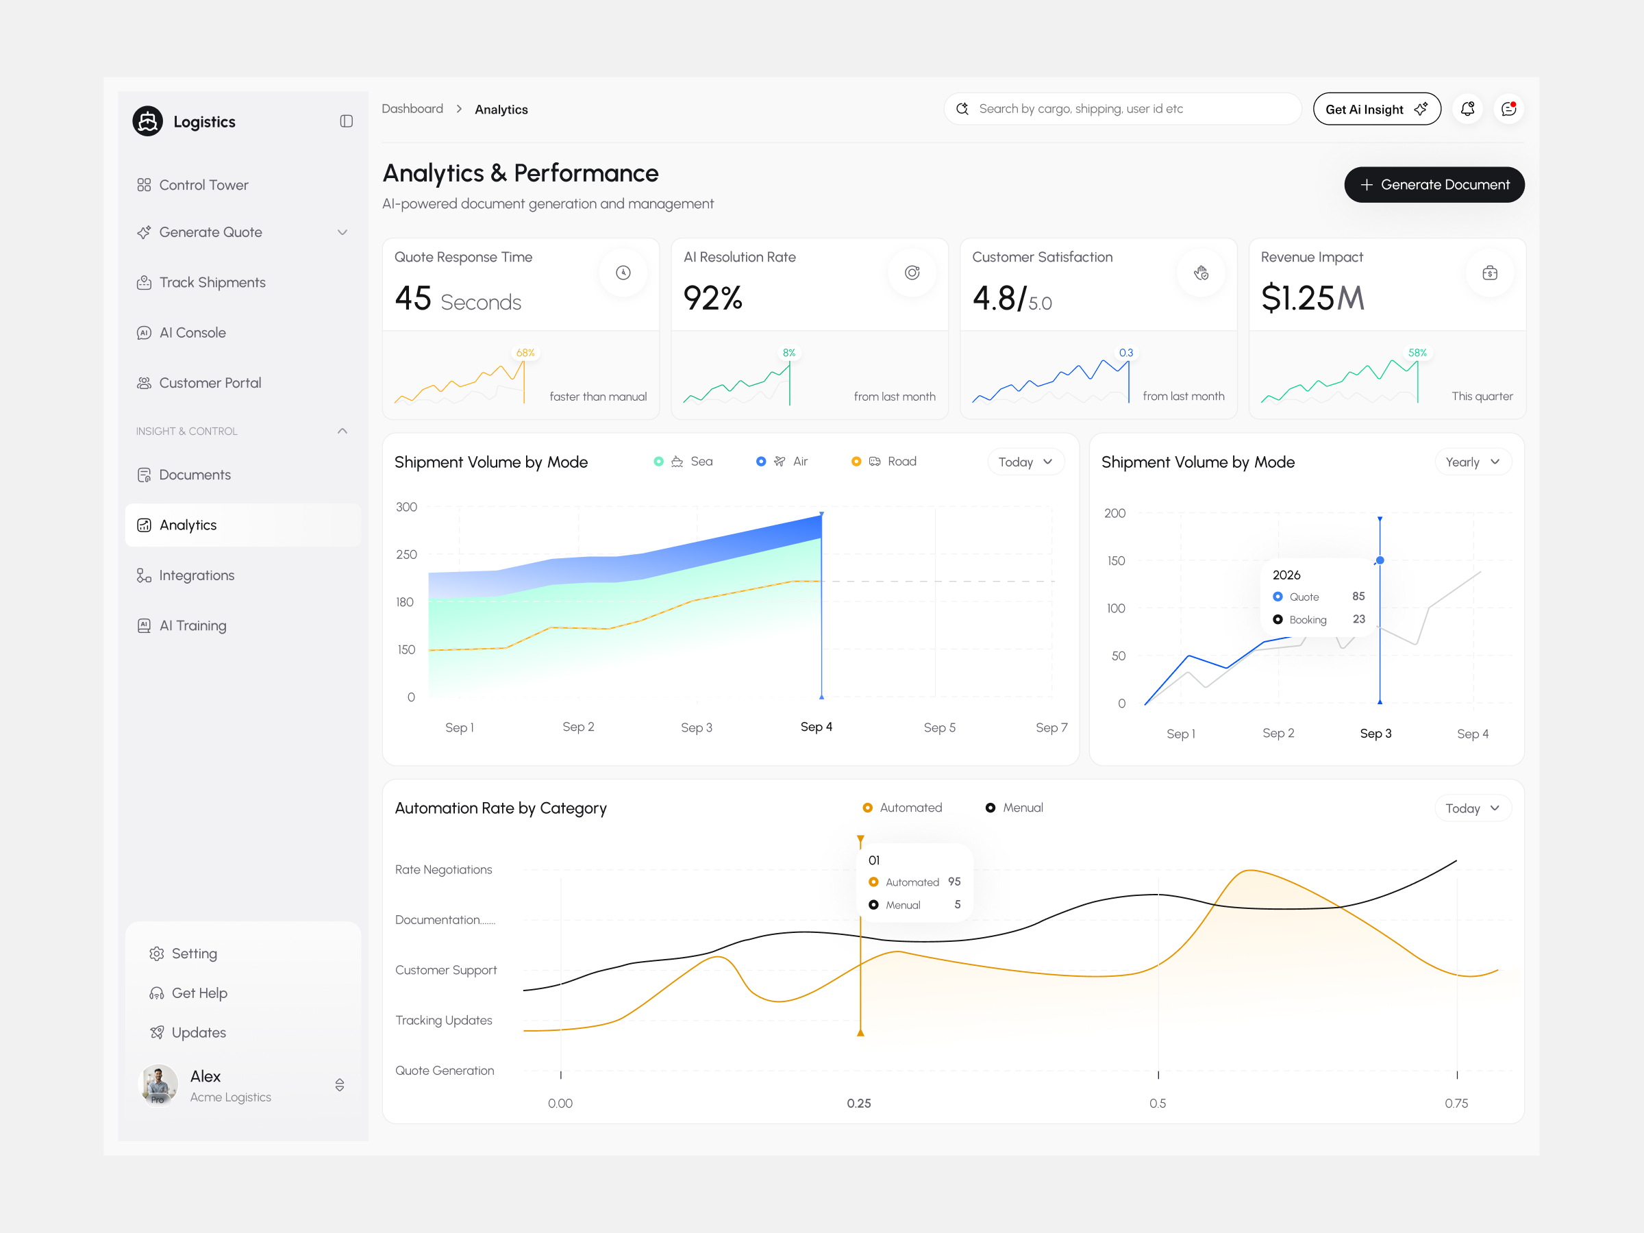Switch to the Documents section
Image resolution: width=1644 pixels, height=1233 pixels.
pyautogui.click(x=194, y=474)
